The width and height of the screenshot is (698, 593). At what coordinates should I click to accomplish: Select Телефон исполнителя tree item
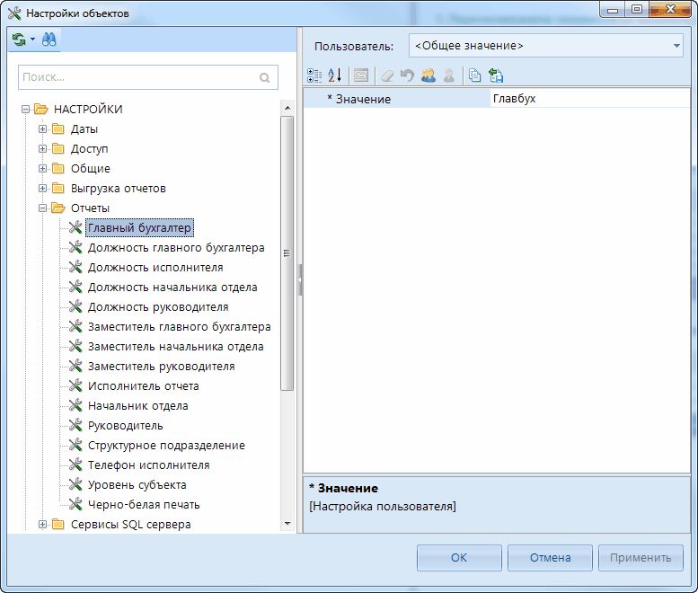pos(148,465)
